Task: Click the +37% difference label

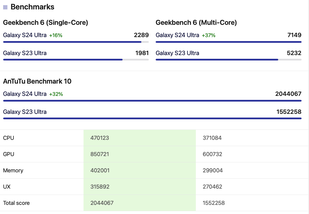Action: click(x=208, y=35)
